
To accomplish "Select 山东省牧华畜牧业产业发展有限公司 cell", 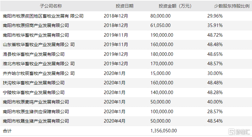I will 39,45.
